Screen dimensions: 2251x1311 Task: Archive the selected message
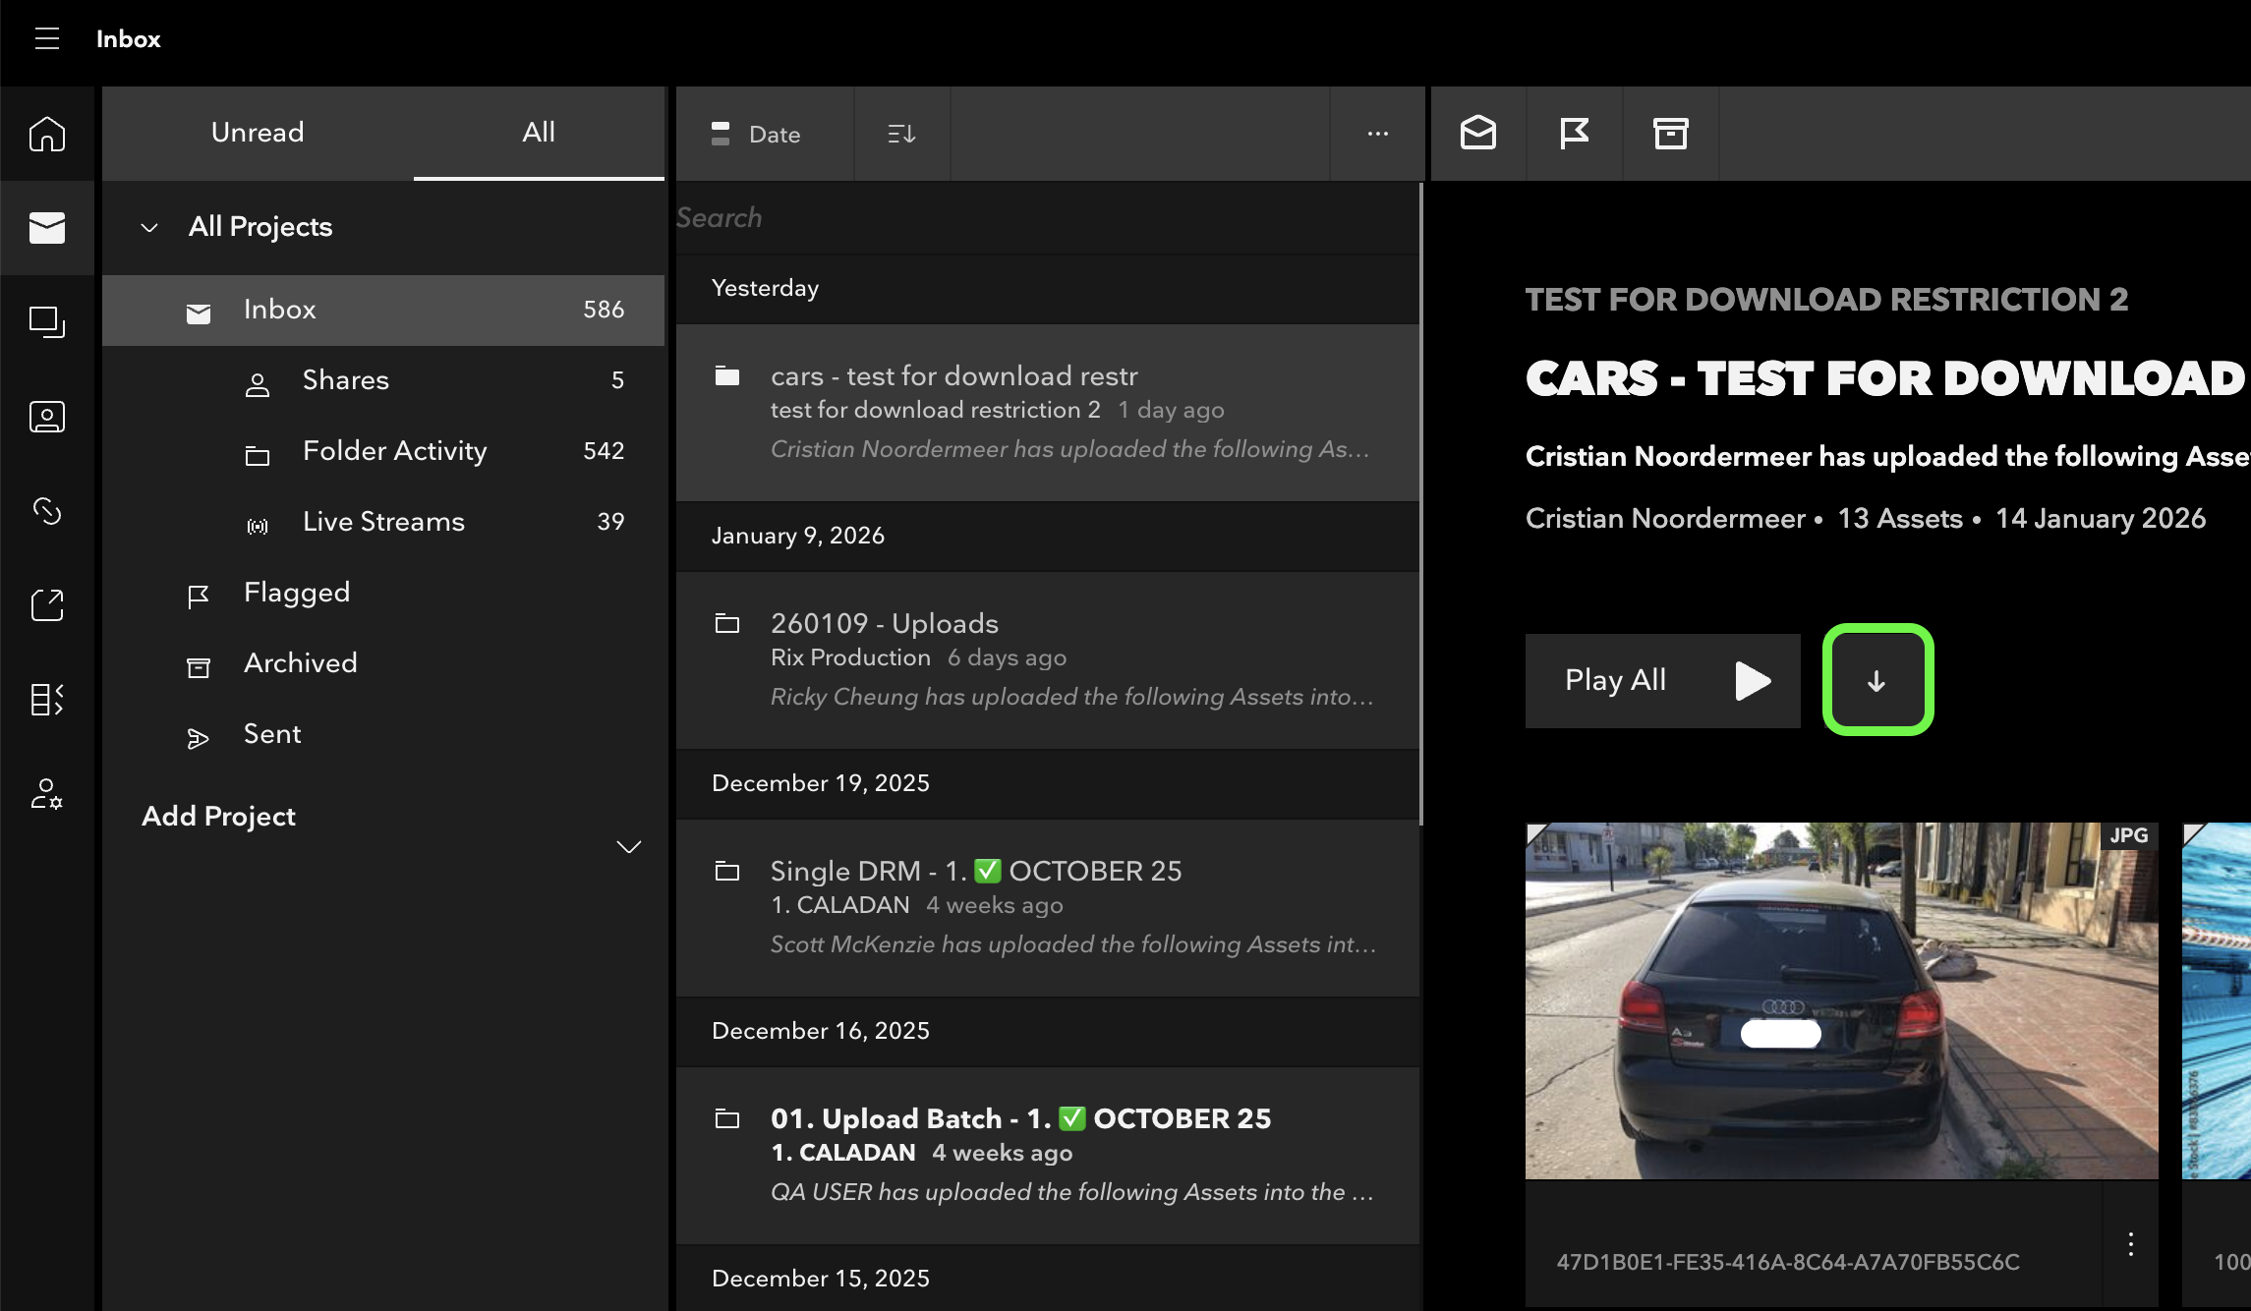point(1670,133)
